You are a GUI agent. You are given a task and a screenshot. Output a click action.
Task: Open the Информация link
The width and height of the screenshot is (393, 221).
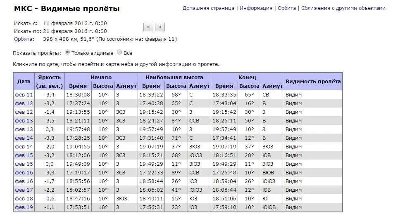pyautogui.click(x=256, y=8)
